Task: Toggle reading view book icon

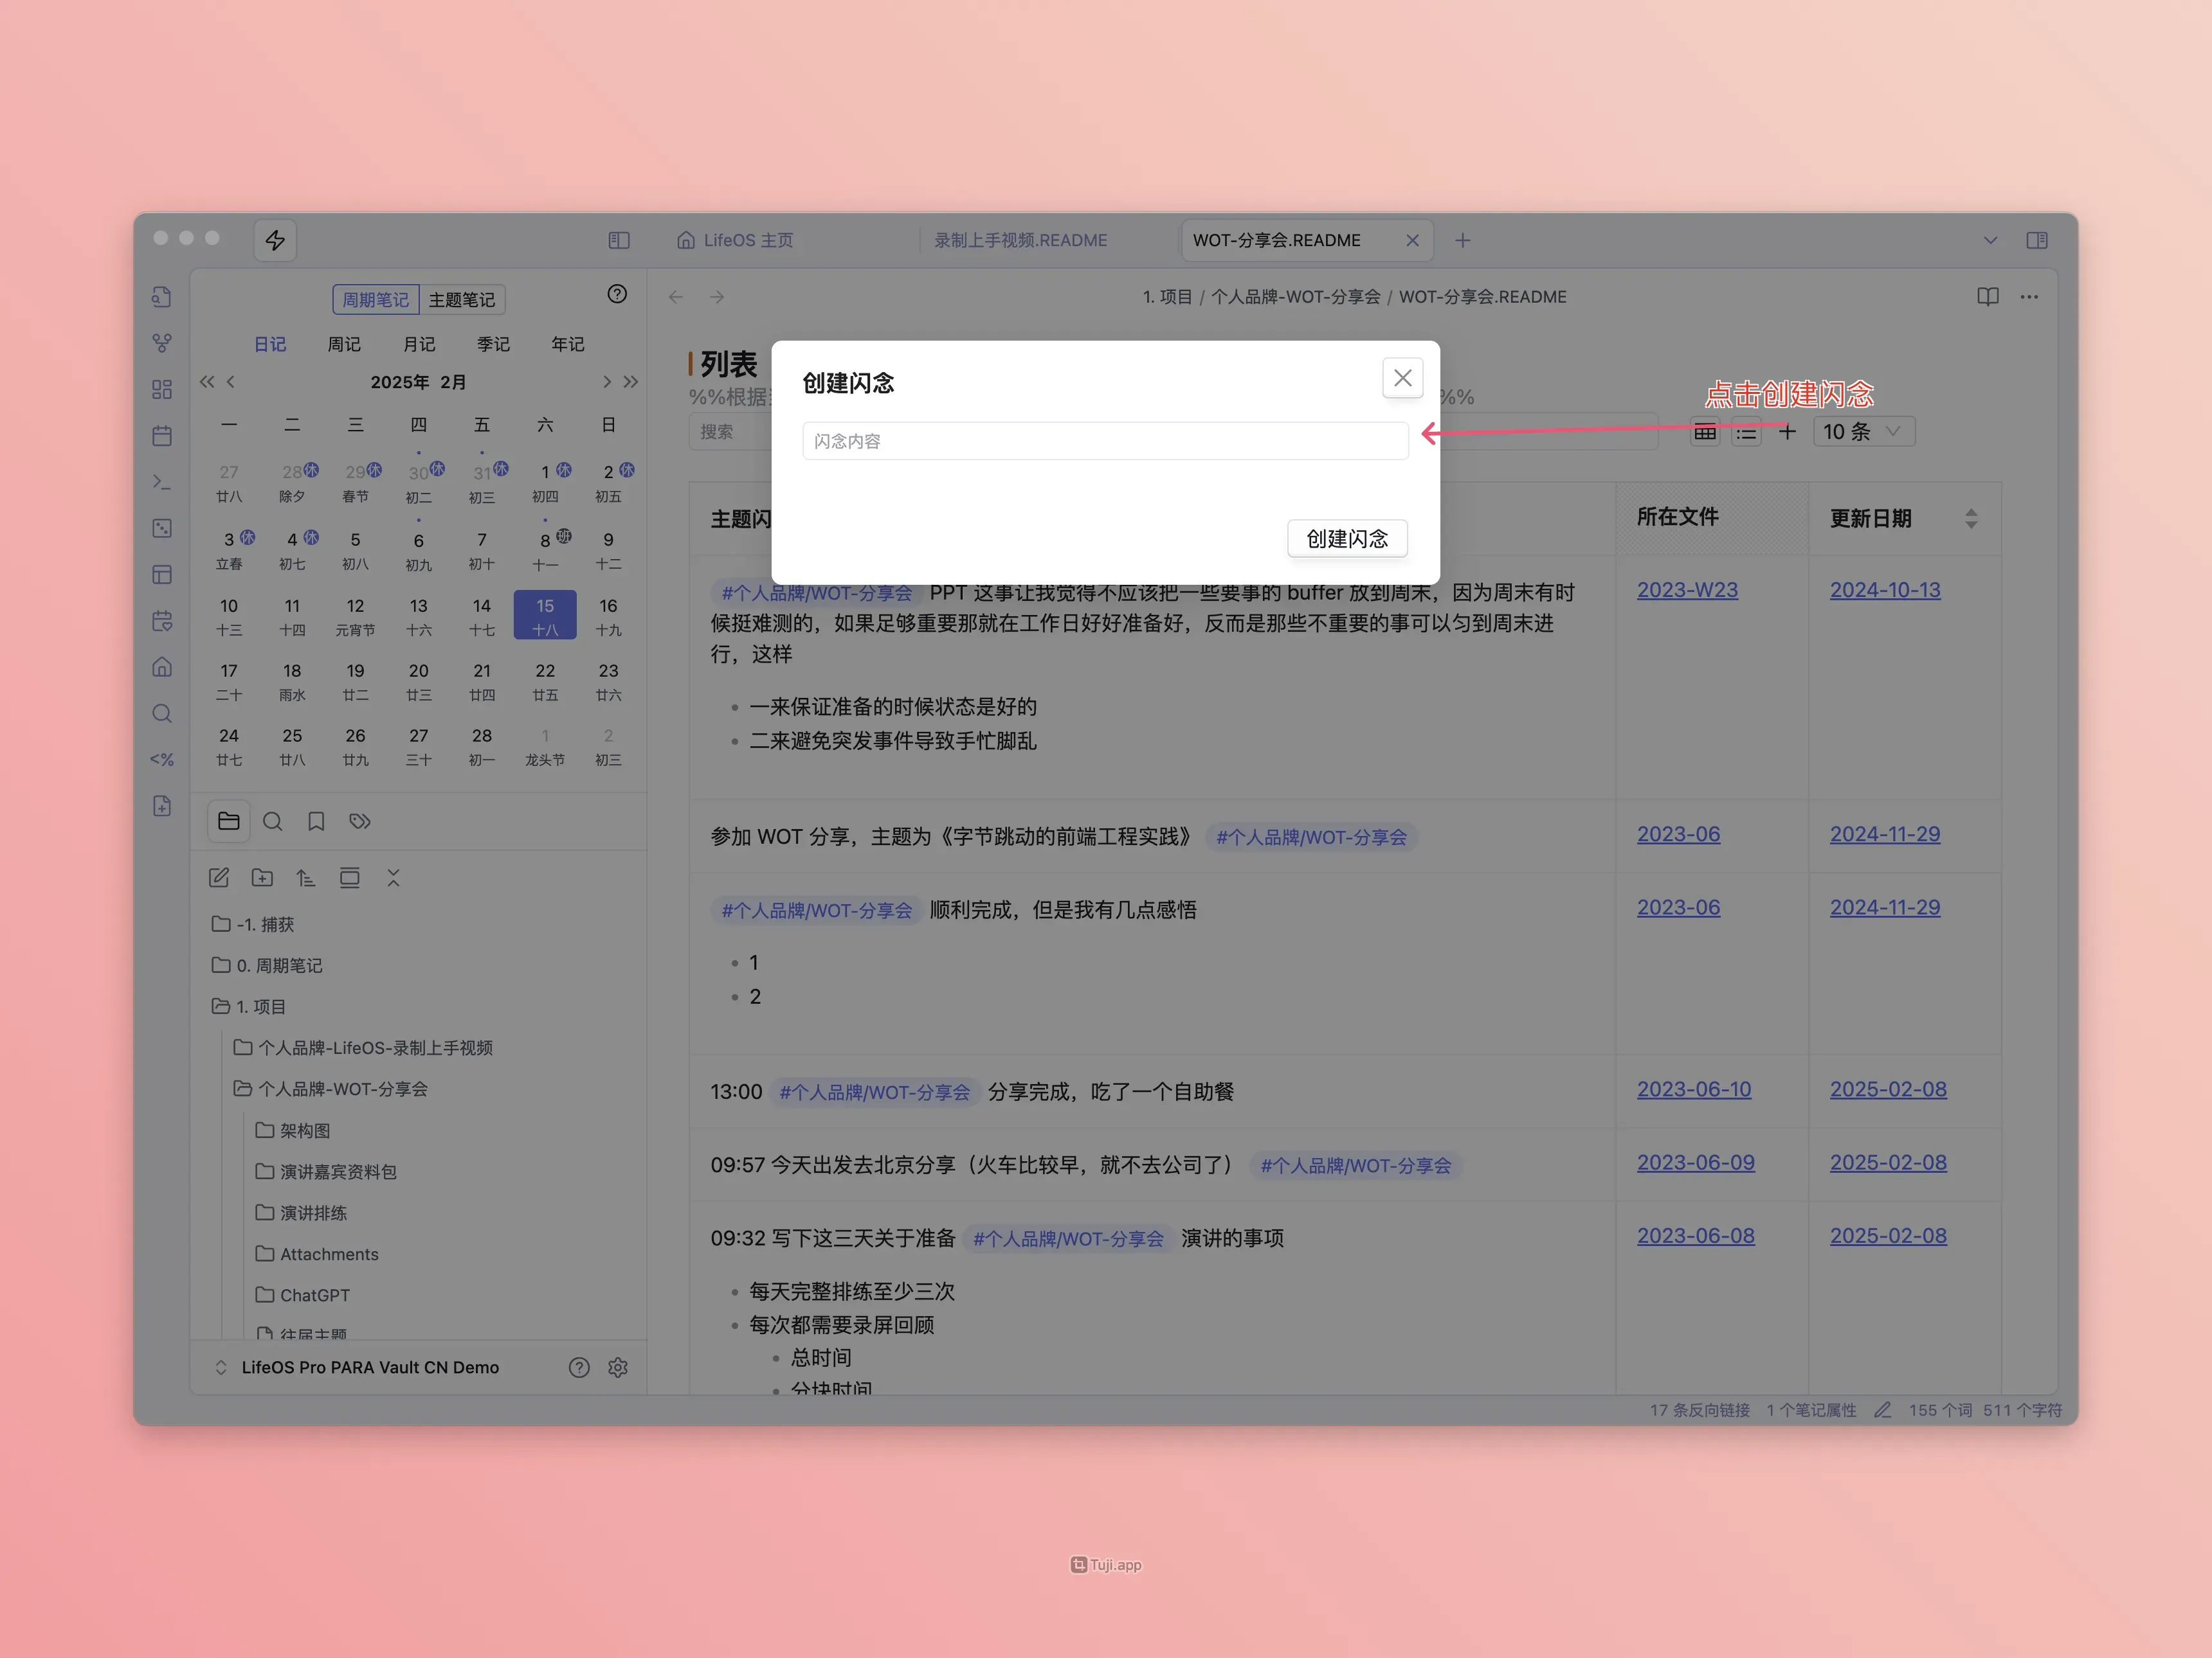Action: 1987,297
